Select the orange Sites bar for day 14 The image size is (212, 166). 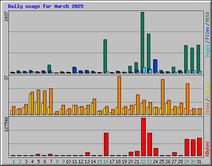tap(94, 107)
